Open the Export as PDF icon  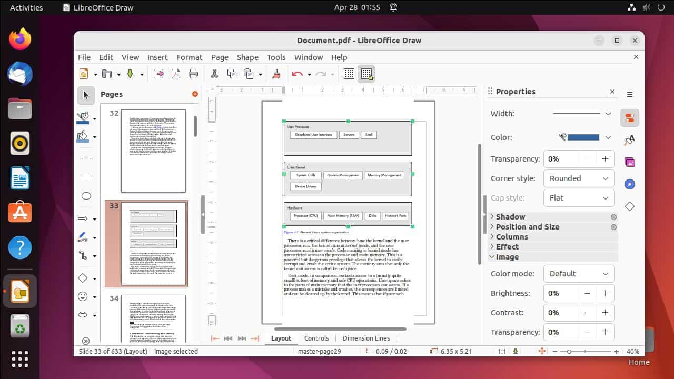[175, 74]
